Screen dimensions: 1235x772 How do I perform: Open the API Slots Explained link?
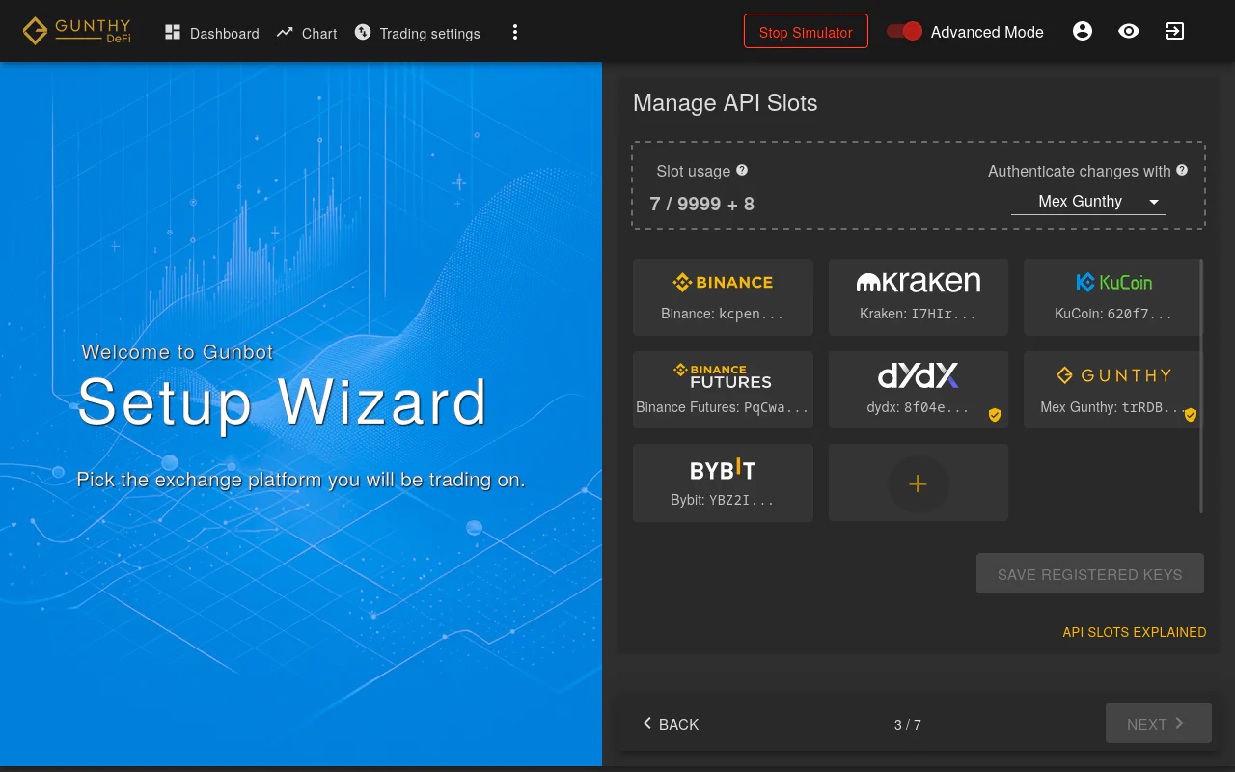(1135, 632)
